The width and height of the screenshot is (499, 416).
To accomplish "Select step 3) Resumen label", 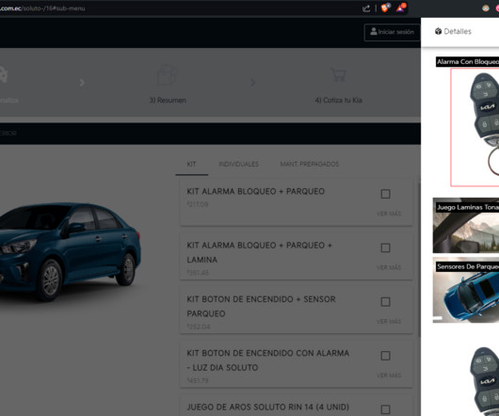I will (168, 100).
